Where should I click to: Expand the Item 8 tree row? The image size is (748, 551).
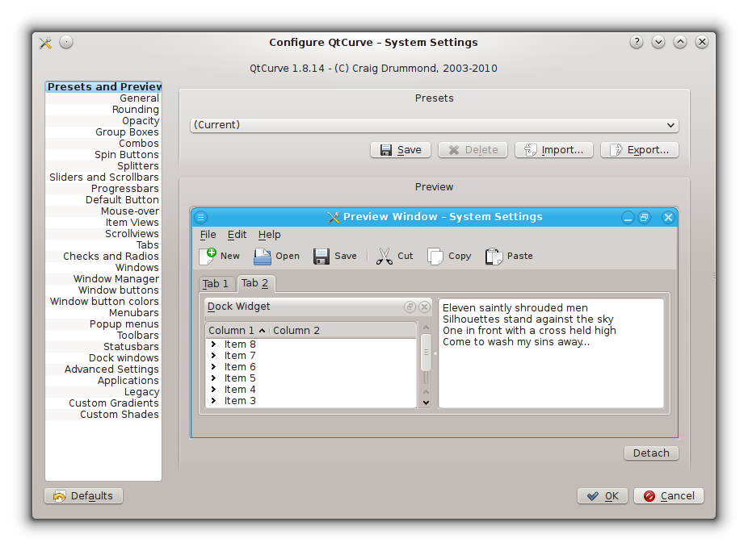coord(213,344)
